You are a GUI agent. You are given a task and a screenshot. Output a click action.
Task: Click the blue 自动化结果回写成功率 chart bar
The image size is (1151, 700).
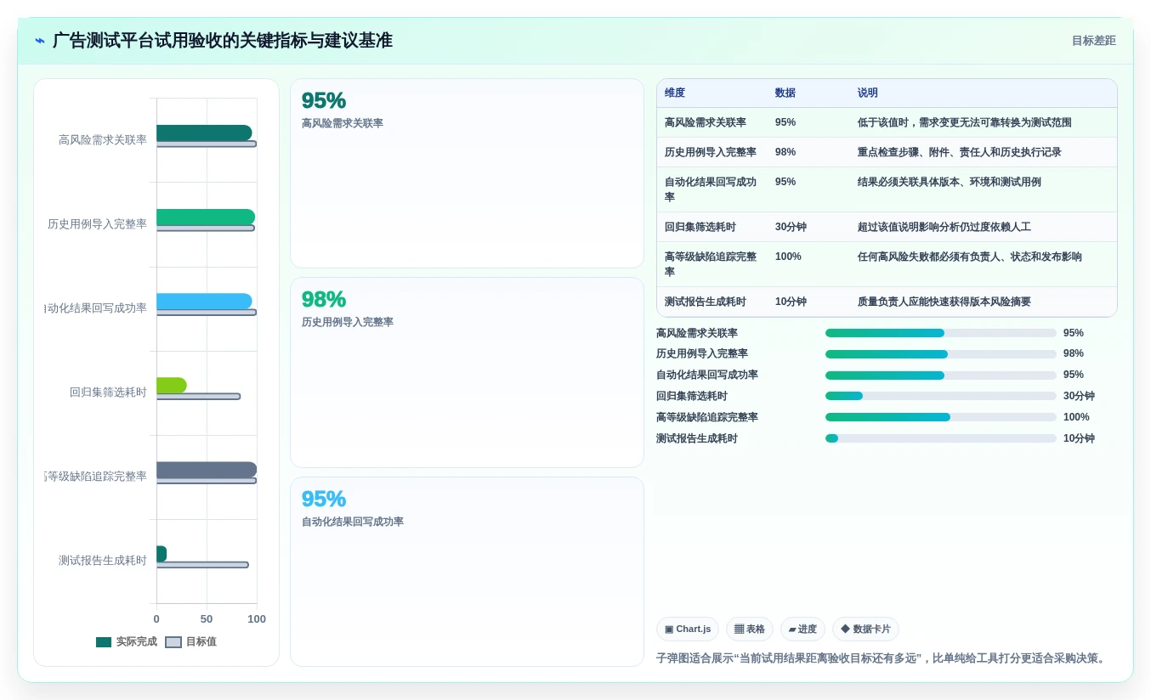[204, 301]
